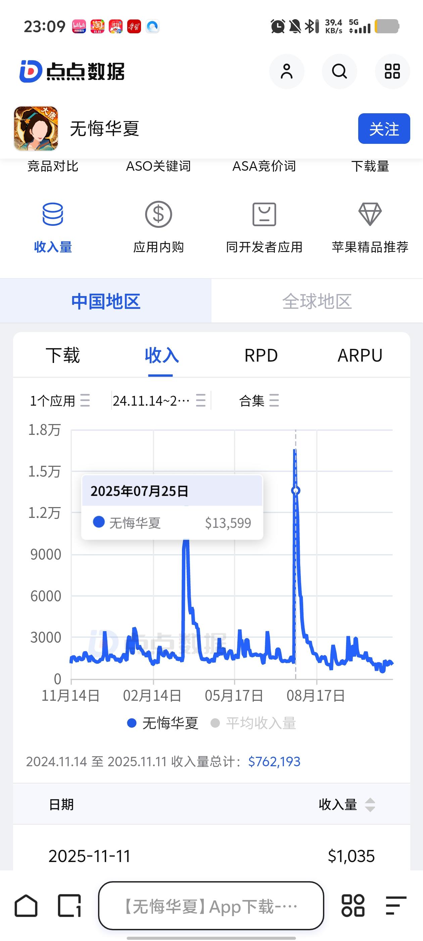Click the 08月17日 axis label
The width and height of the screenshot is (423, 941).
coord(316,696)
